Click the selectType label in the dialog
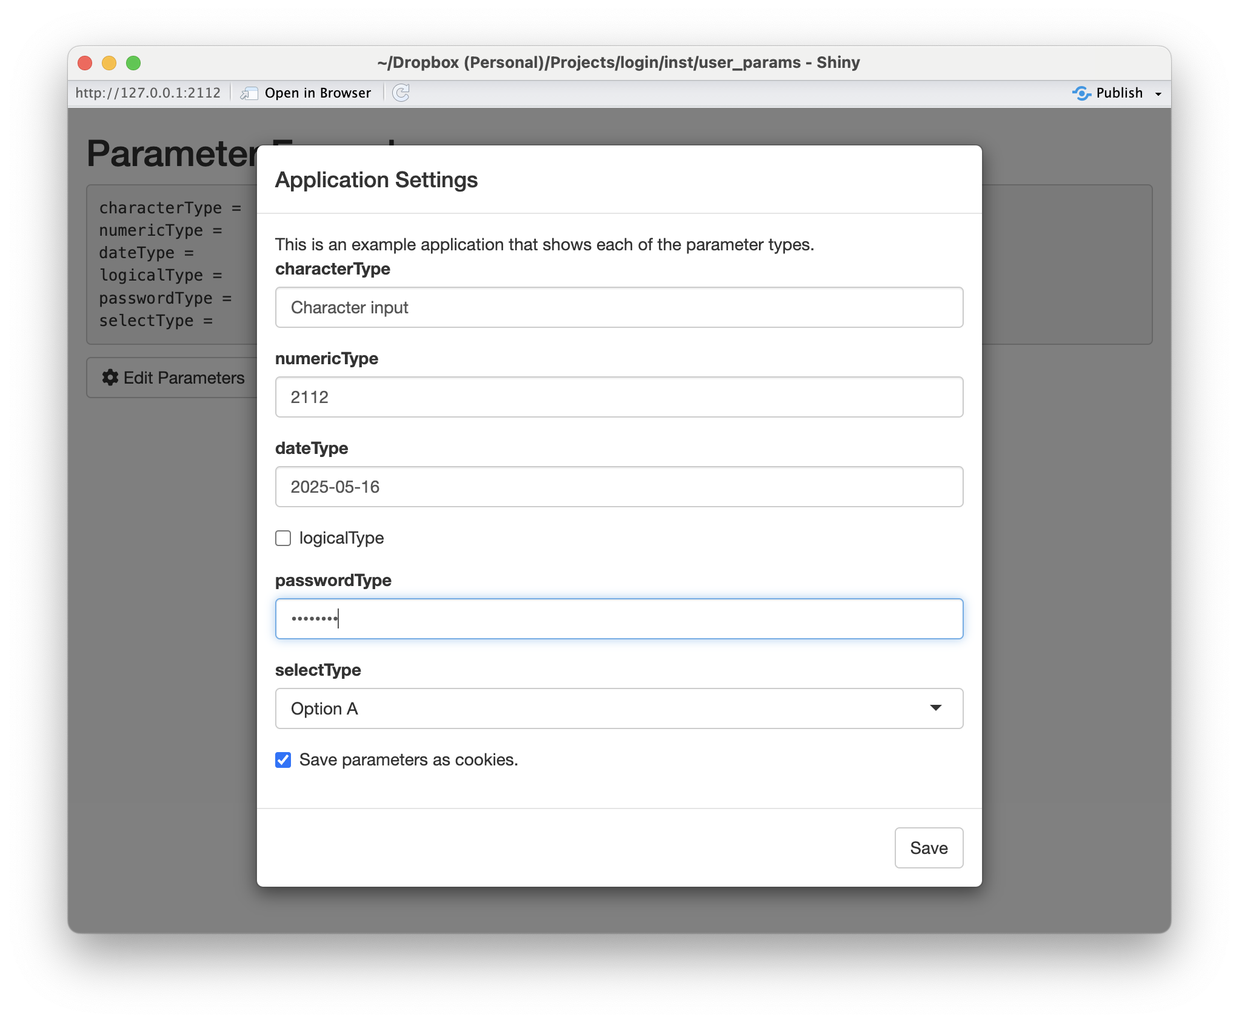Image resolution: width=1239 pixels, height=1023 pixels. click(318, 670)
